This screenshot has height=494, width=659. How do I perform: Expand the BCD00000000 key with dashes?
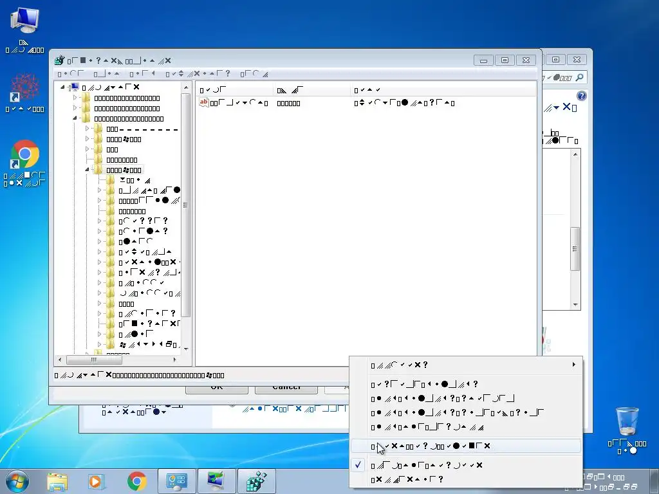[x=87, y=129]
